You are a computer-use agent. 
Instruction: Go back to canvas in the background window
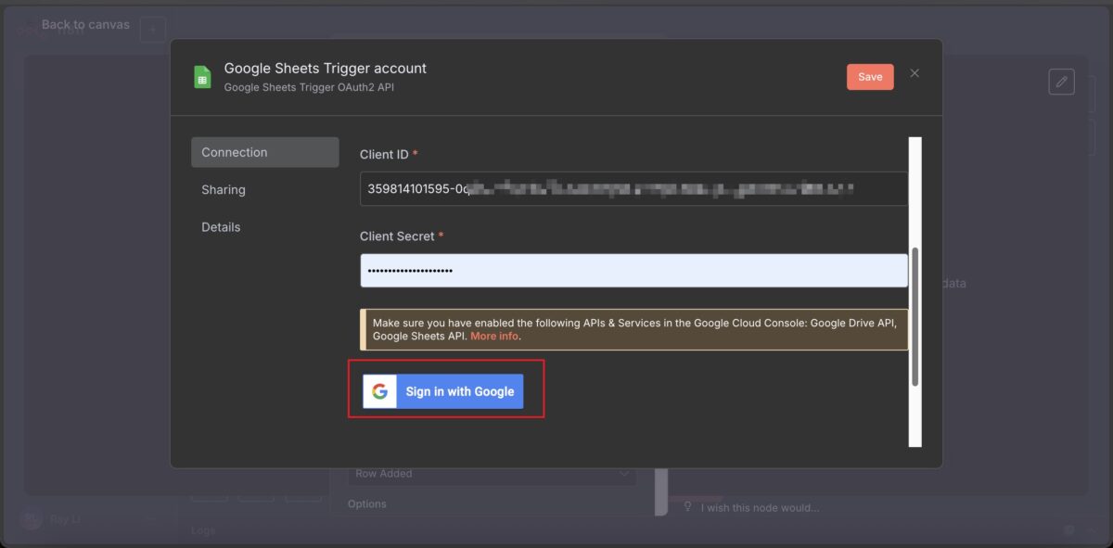[85, 24]
